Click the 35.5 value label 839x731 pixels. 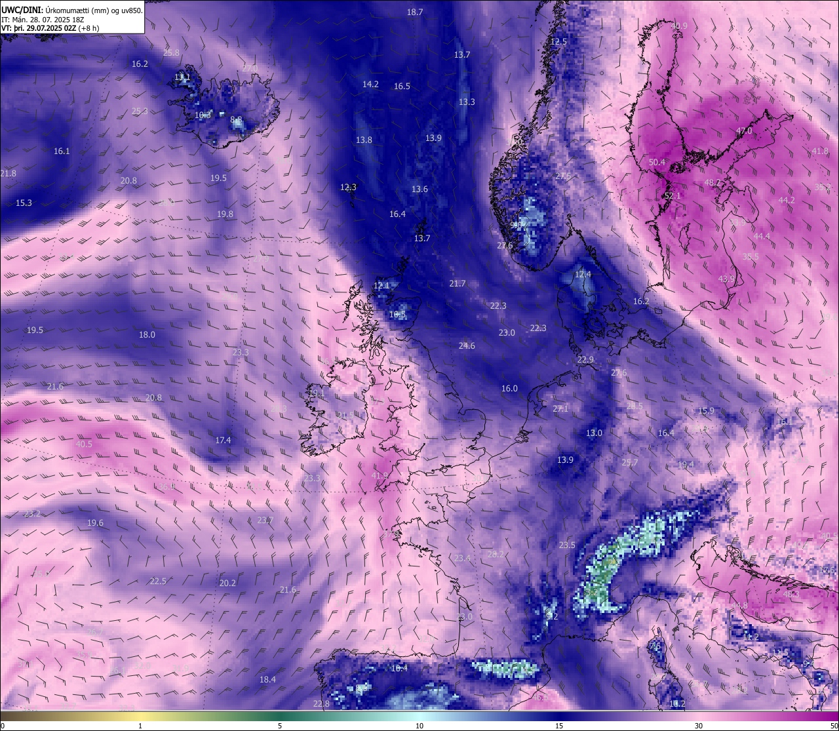click(x=751, y=256)
